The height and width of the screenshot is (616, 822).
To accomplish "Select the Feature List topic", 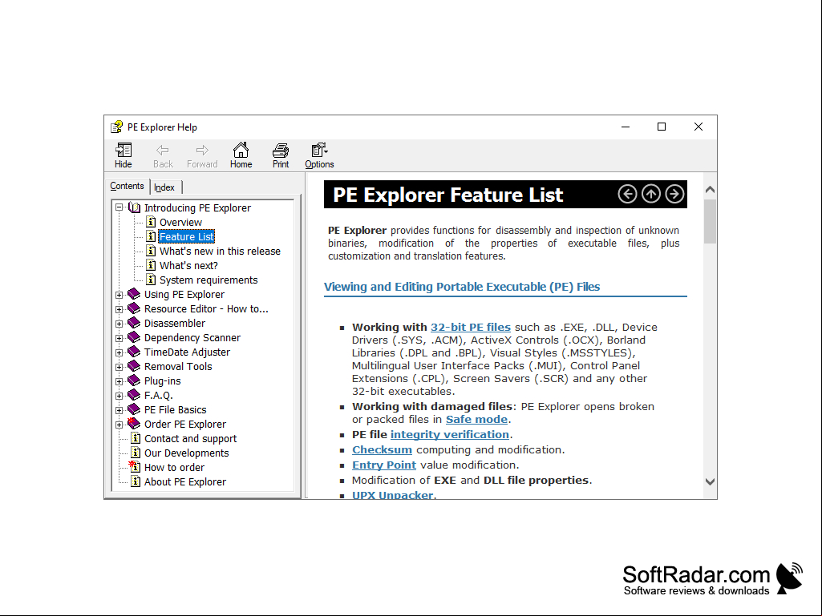I will pos(187,237).
